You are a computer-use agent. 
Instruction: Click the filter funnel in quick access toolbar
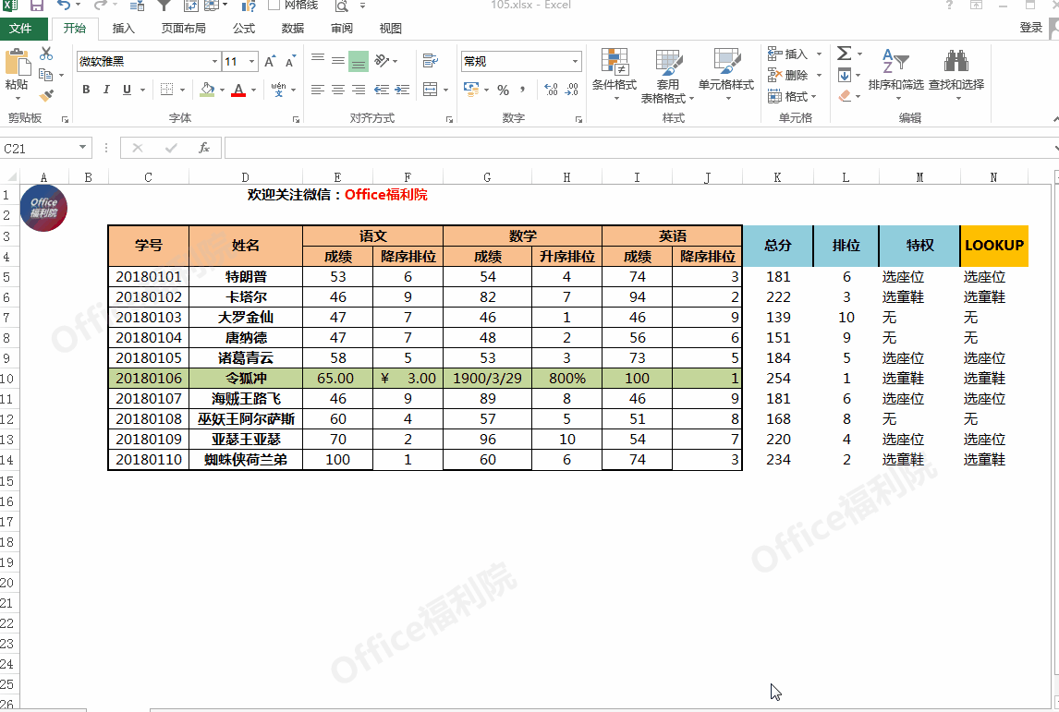pyautogui.click(x=164, y=6)
